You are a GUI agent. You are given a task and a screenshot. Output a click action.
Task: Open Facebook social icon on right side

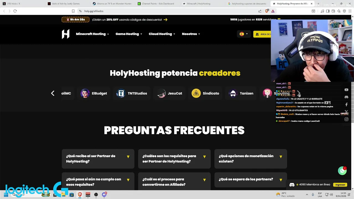click(346, 104)
